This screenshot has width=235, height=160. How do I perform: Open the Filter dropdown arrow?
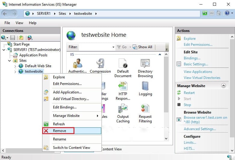click(113, 47)
